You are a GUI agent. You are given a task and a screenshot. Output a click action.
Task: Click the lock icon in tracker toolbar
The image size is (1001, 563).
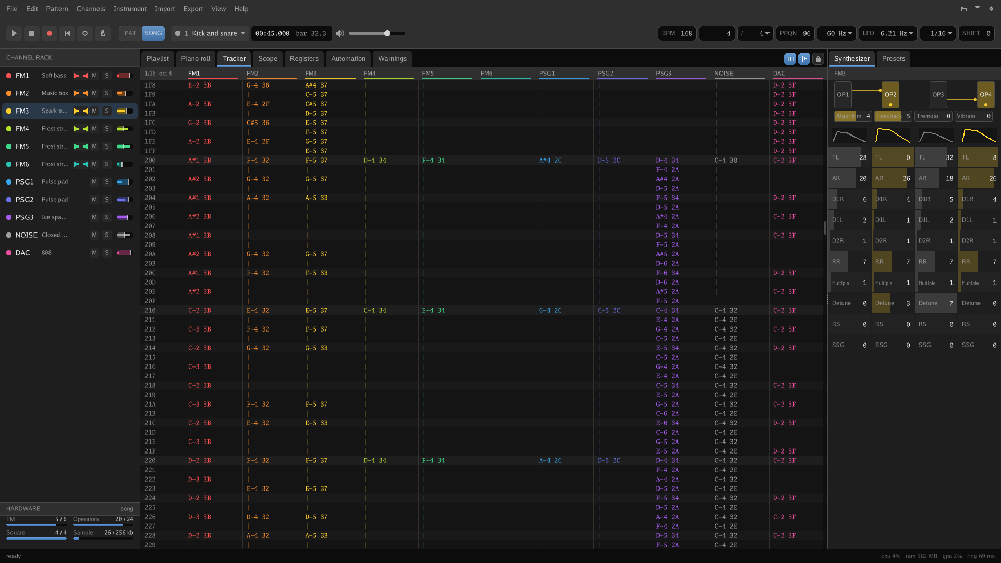(x=819, y=59)
